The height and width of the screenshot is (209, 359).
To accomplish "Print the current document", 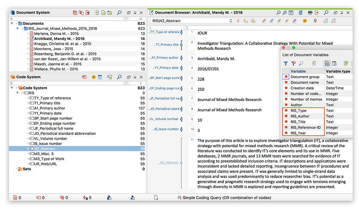I will point(310,12).
